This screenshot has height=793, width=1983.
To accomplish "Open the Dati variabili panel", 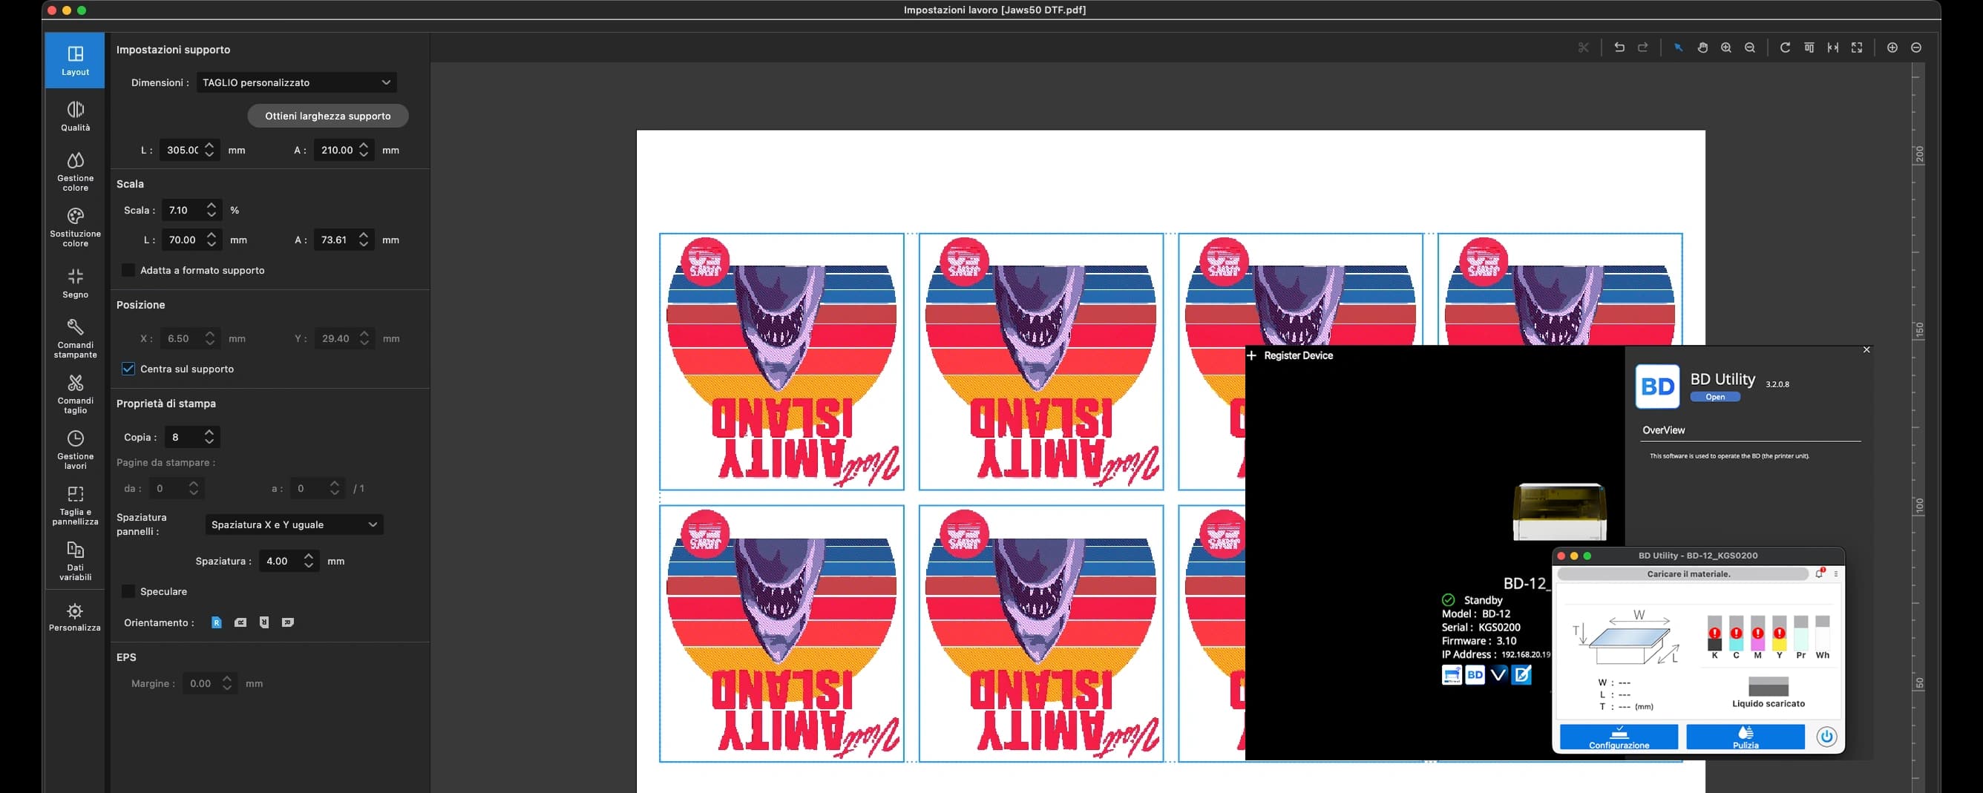I will (76, 561).
